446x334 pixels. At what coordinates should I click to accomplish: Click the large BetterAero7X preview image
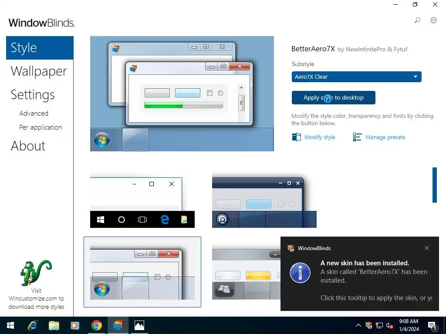pos(182,94)
